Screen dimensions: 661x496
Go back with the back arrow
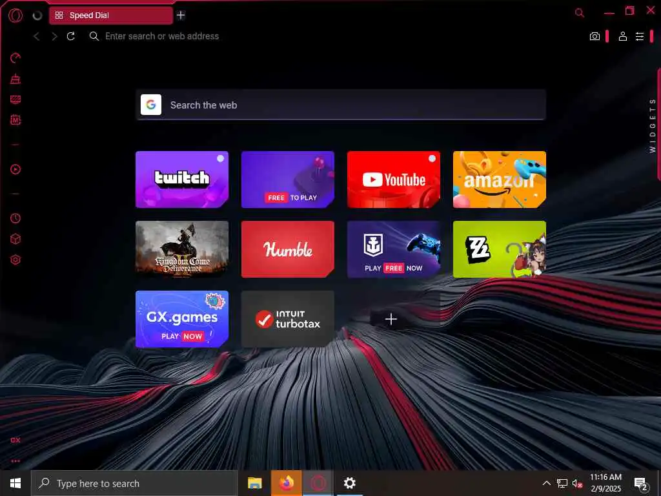tap(37, 36)
